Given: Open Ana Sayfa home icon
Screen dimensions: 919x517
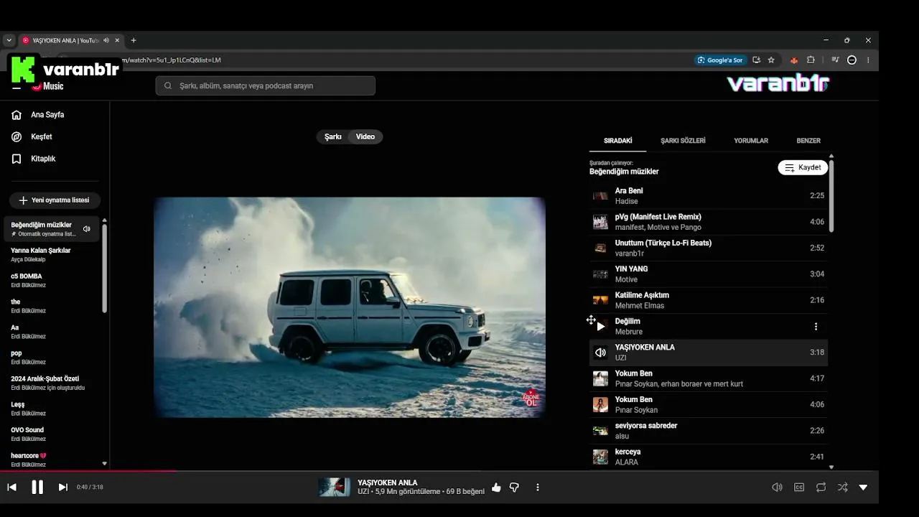Looking at the screenshot, I should pos(17,115).
